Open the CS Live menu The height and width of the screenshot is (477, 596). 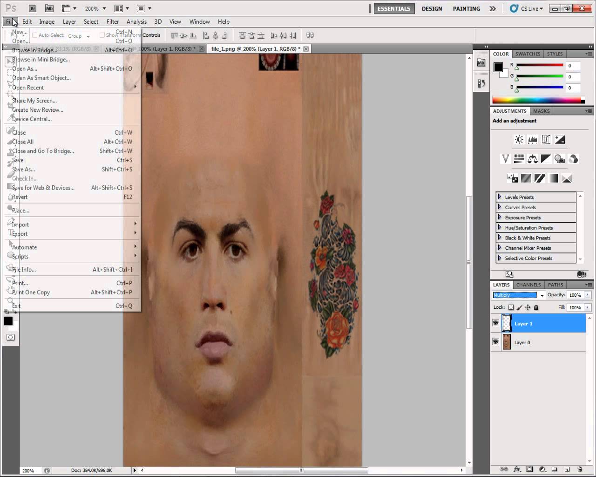[527, 8]
